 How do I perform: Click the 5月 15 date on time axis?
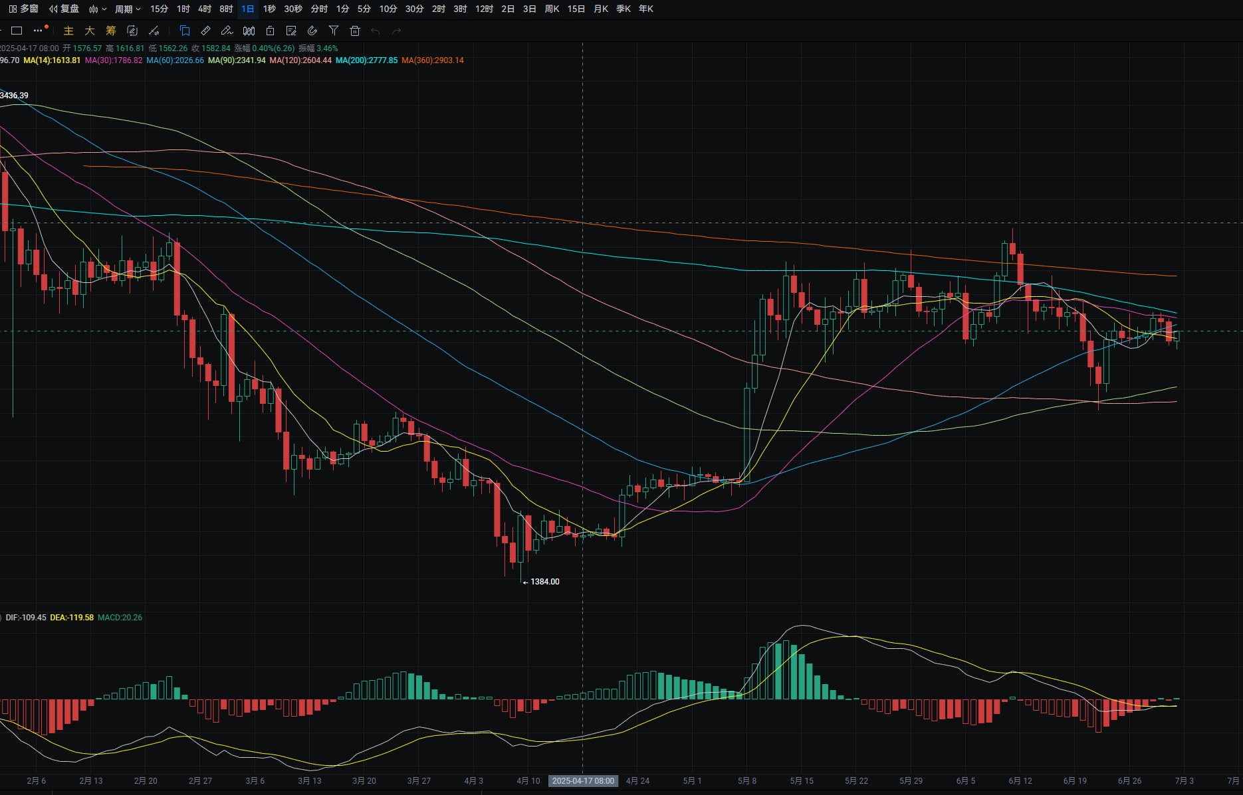coord(802,781)
